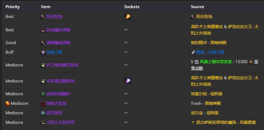Click the yellow exclamation quest icon
Image resolution: width=264 pixels, height=130 pixels.
pyautogui.click(x=193, y=123)
